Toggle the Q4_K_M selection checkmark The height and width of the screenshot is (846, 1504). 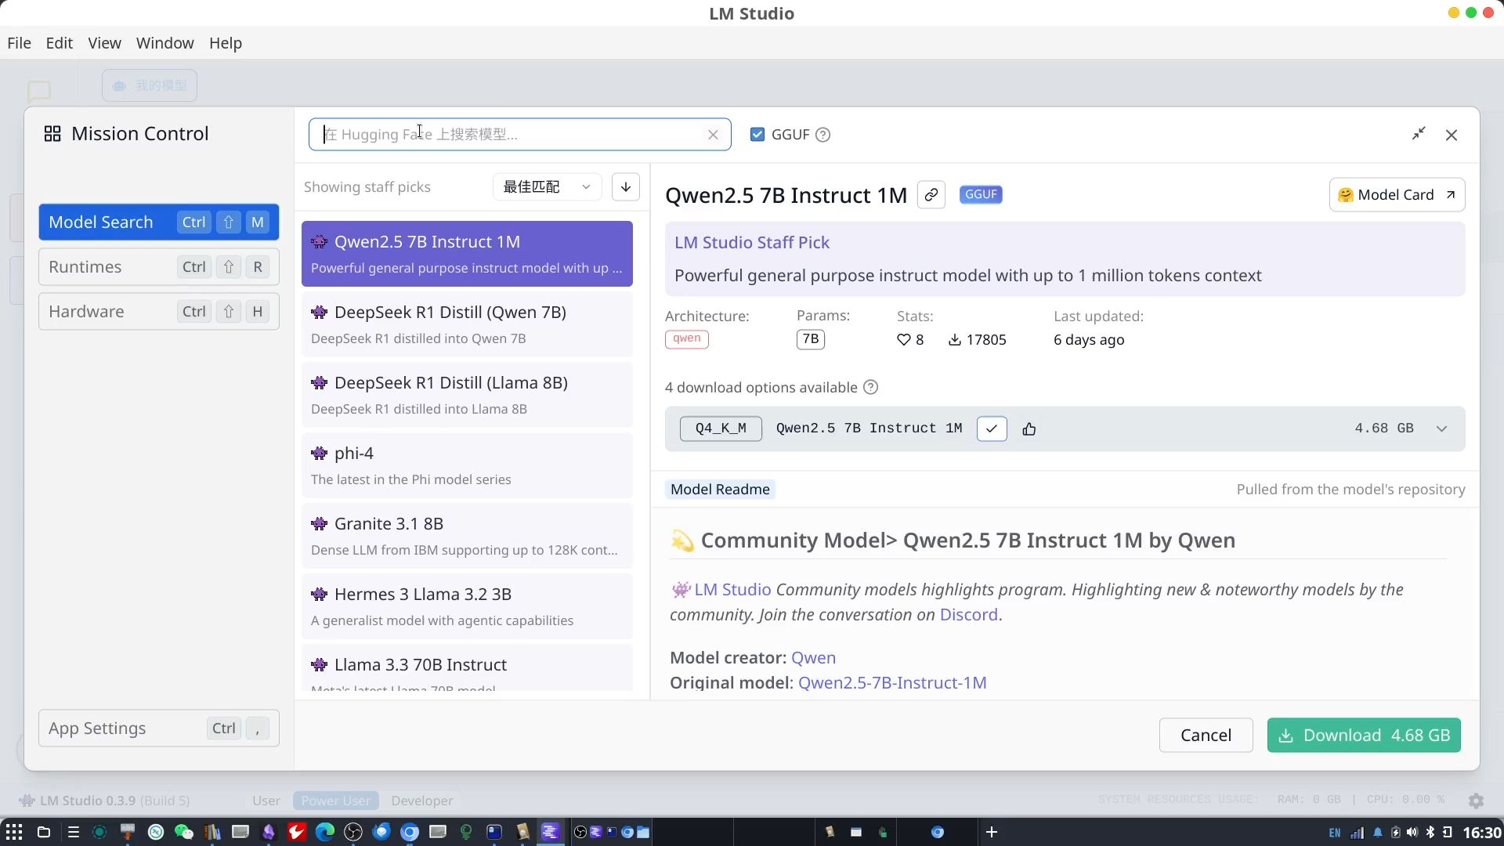[x=991, y=428]
